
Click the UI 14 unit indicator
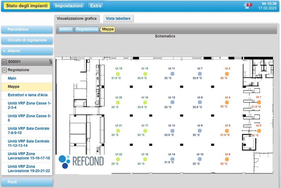pyautogui.click(x=172, y=159)
